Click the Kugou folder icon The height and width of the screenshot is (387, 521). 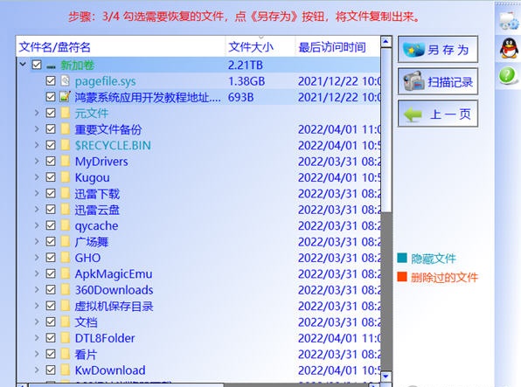[x=65, y=177]
